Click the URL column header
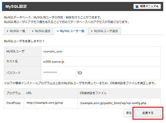Viewport: 166px width, 123px height. pyautogui.click(x=51, y=93)
